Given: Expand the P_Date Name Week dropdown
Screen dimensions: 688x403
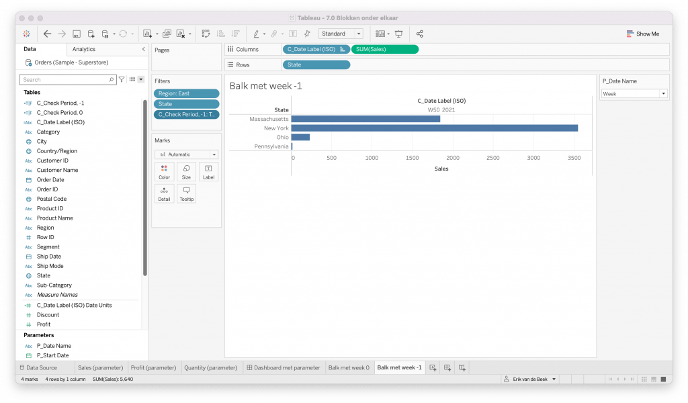Looking at the screenshot, I should [x=634, y=94].
